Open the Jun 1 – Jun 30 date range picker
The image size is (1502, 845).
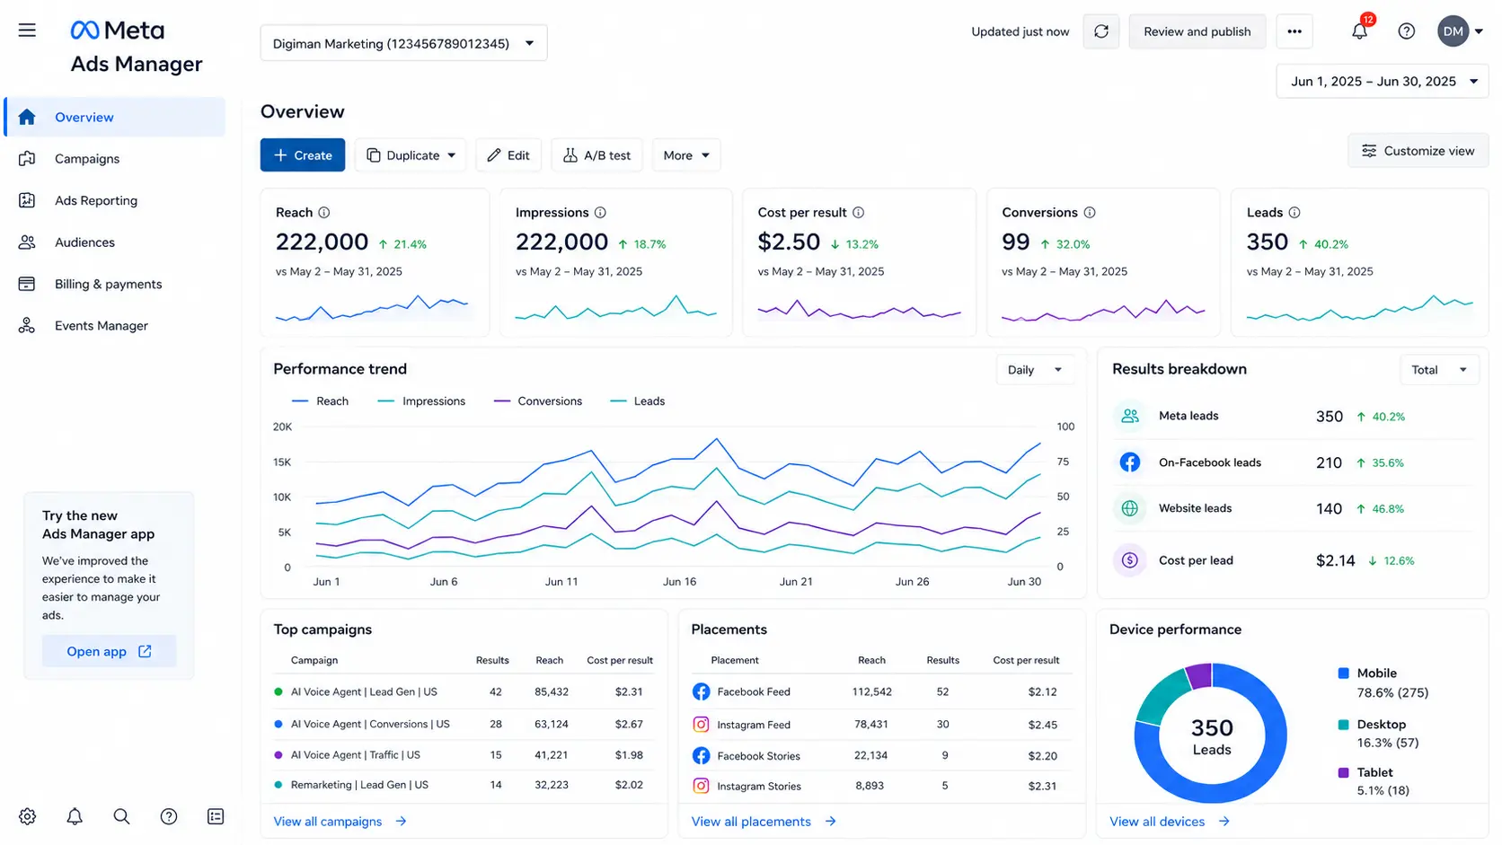coord(1383,82)
